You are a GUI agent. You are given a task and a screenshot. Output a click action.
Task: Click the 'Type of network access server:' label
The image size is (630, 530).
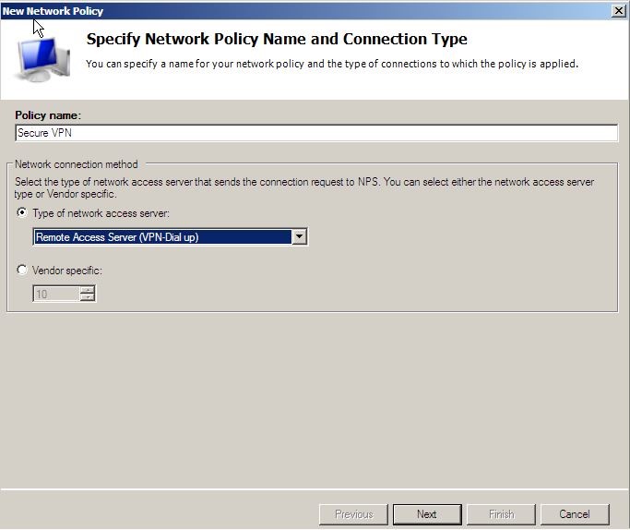[x=101, y=213]
